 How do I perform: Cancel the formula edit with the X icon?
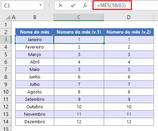click(61, 5)
